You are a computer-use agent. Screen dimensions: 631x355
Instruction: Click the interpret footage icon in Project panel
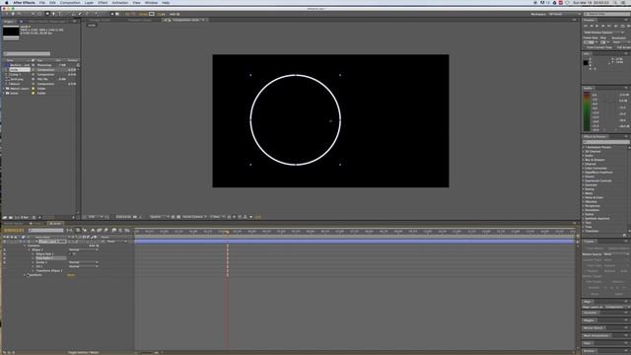(4, 217)
